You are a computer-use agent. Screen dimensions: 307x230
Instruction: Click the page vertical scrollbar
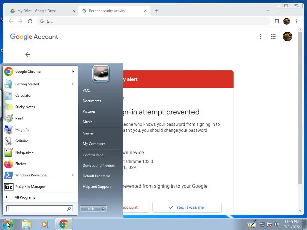tap(300, 108)
